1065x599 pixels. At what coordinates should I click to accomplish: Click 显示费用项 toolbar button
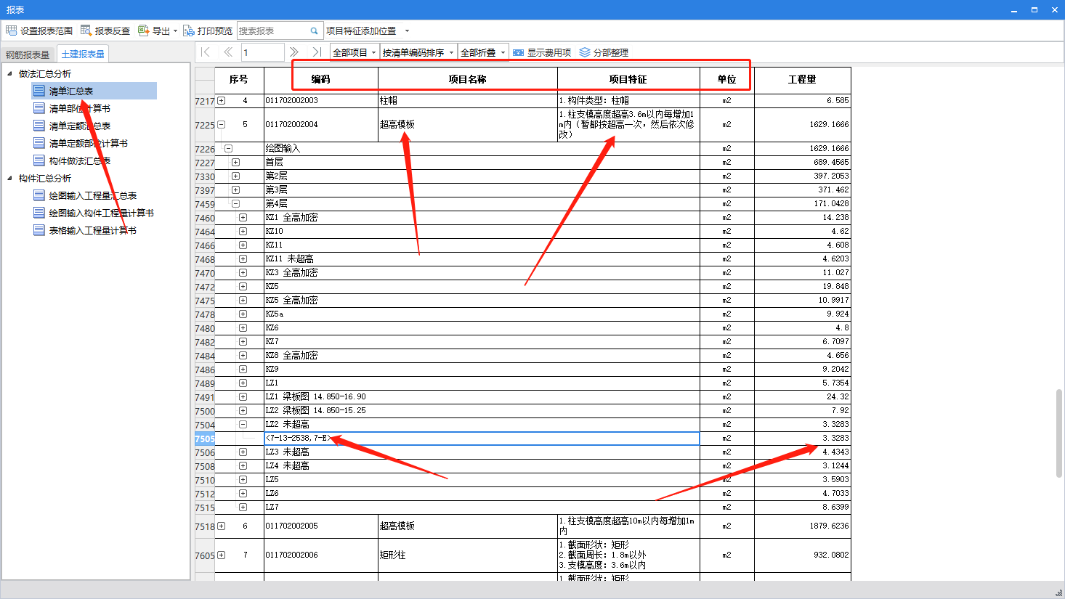(x=542, y=52)
